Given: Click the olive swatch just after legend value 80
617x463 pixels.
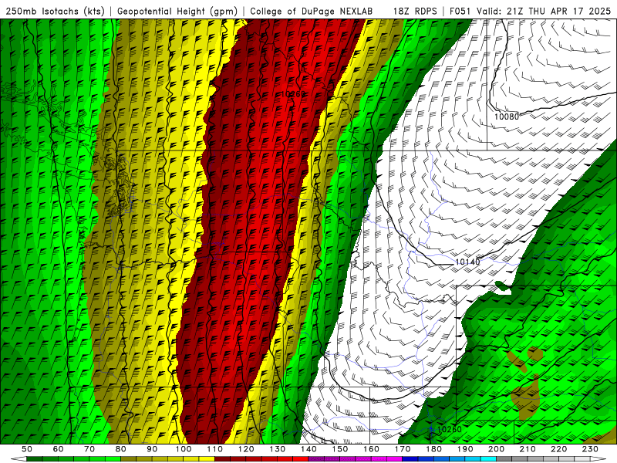Looking at the screenshot, I should tap(128, 459).
